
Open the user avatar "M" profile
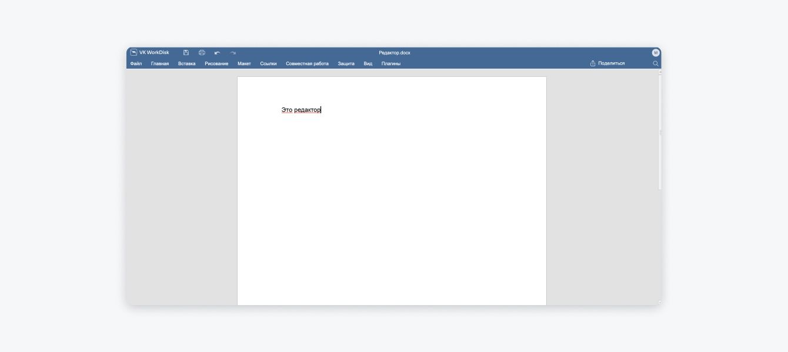[x=656, y=53]
